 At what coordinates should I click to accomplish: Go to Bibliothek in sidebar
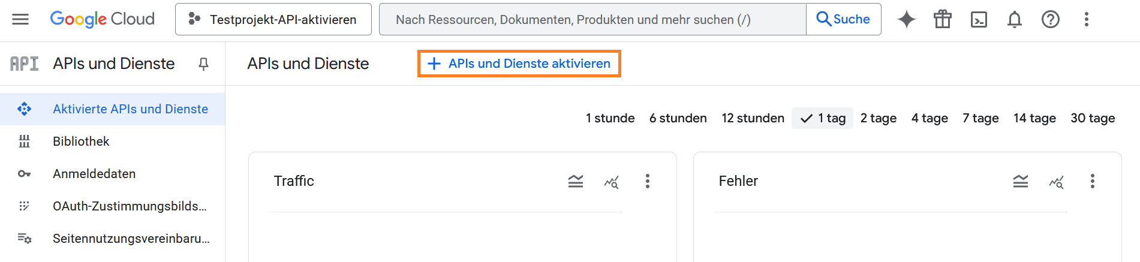coord(81,141)
